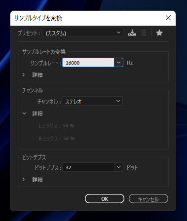Viewport: 187px width, 221px height.
Task: Click the L ミックス 50 % value
Action: click(x=68, y=126)
